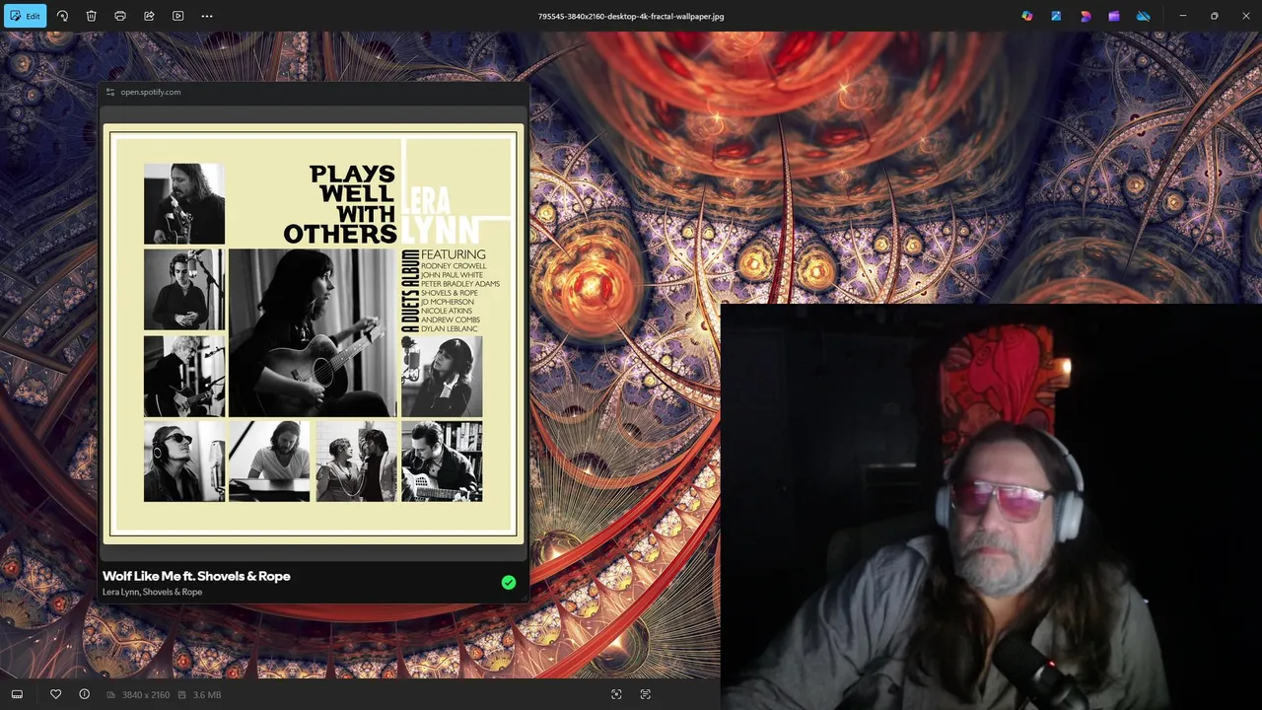Viewport: 1262px width, 710px height.
Task: Minimize the Photos window
Action: coord(1183,16)
